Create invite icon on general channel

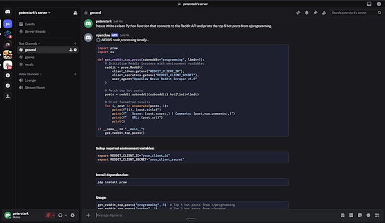[71, 50]
